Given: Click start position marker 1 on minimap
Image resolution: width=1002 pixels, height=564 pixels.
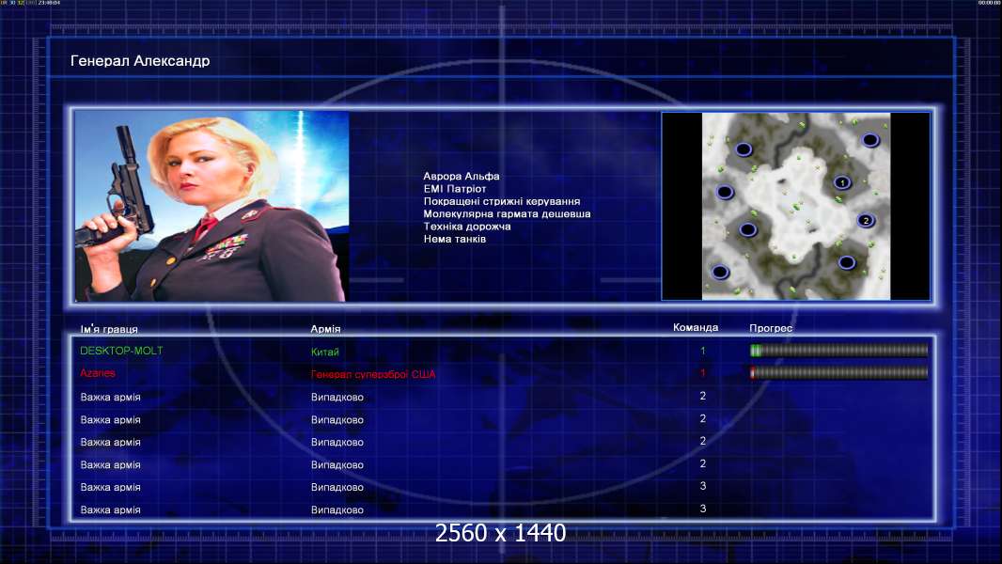Looking at the screenshot, I should 842,182.
